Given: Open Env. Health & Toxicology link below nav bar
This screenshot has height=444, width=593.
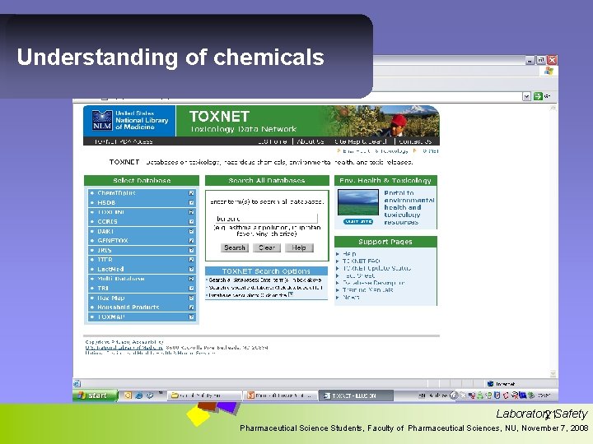Looking at the screenshot, I should (x=376, y=151).
